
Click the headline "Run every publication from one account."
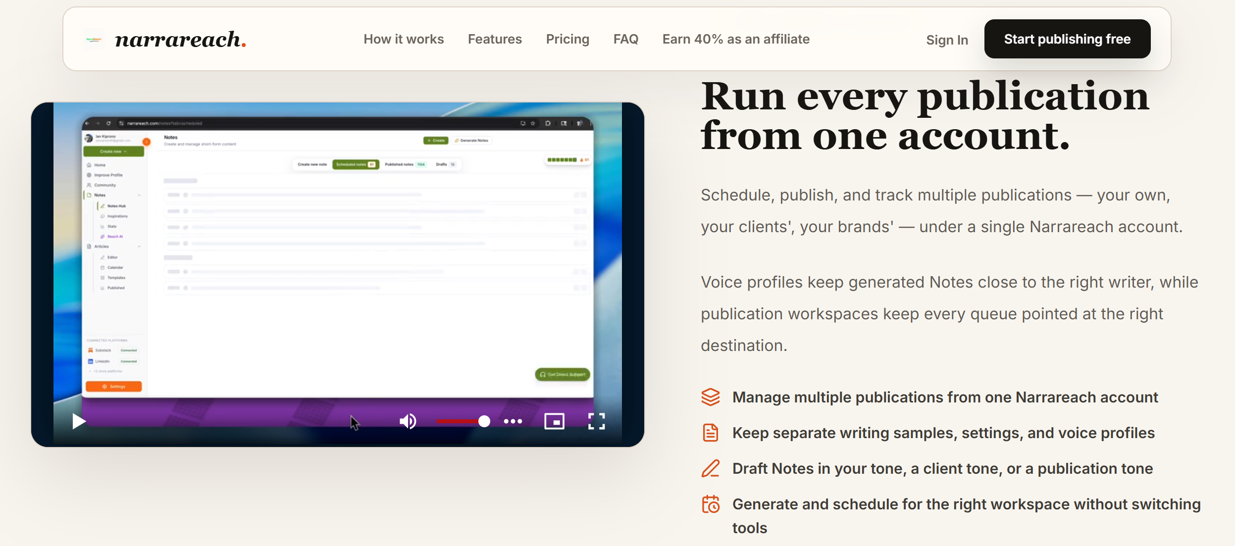coord(925,116)
